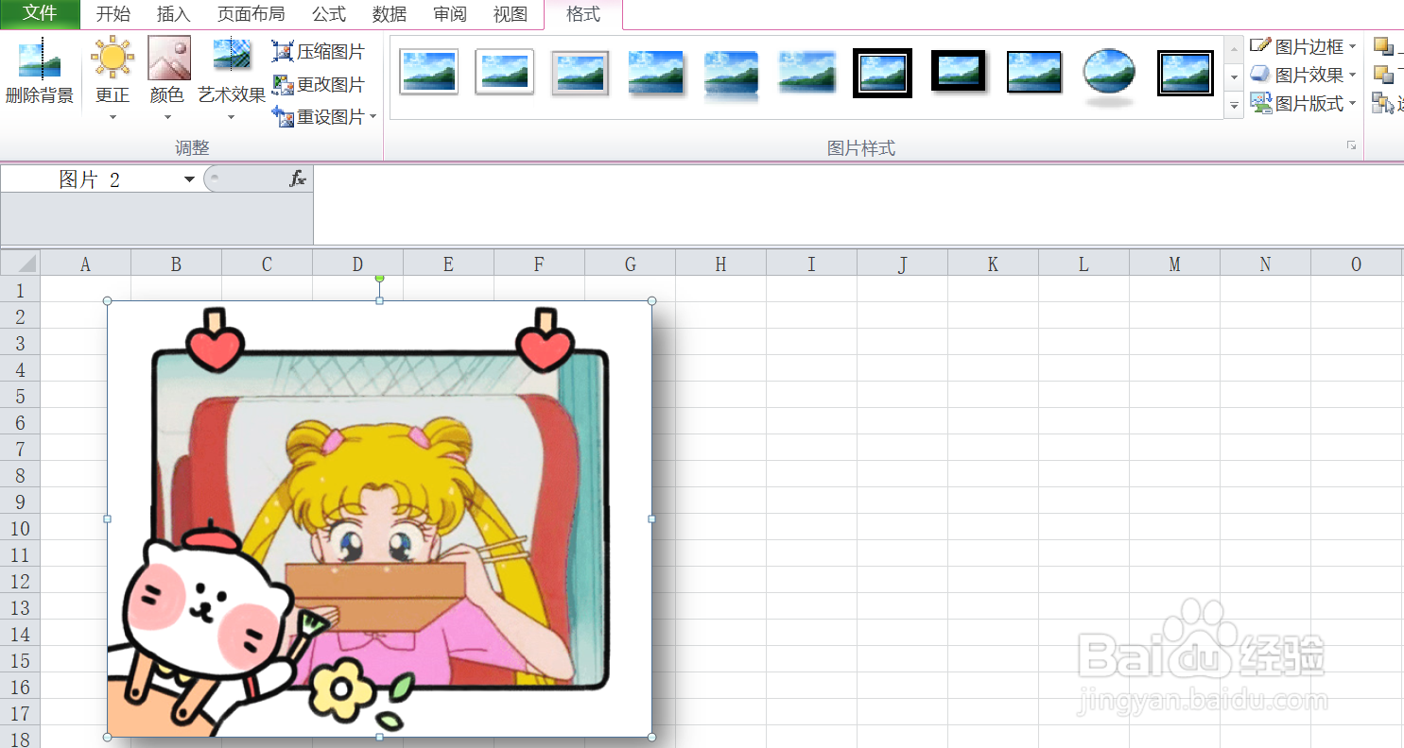The height and width of the screenshot is (748, 1404).
Task: Open Picture Layout (图片版式) icon
Action: [x=1260, y=104]
